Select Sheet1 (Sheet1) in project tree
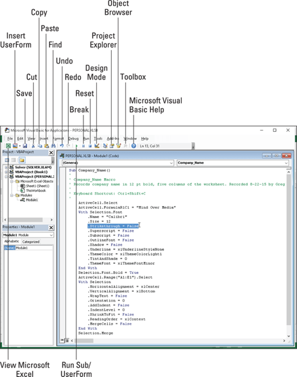 [x=37, y=186]
